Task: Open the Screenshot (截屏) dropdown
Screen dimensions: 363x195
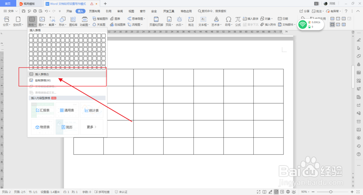Action: click(52, 21)
